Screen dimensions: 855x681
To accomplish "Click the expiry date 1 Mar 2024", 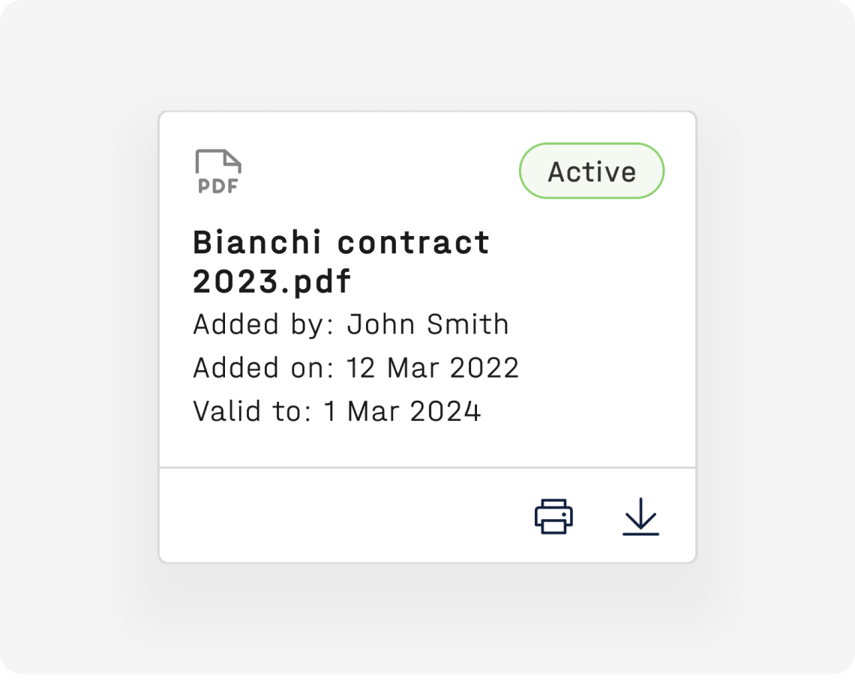I will click(x=403, y=411).
